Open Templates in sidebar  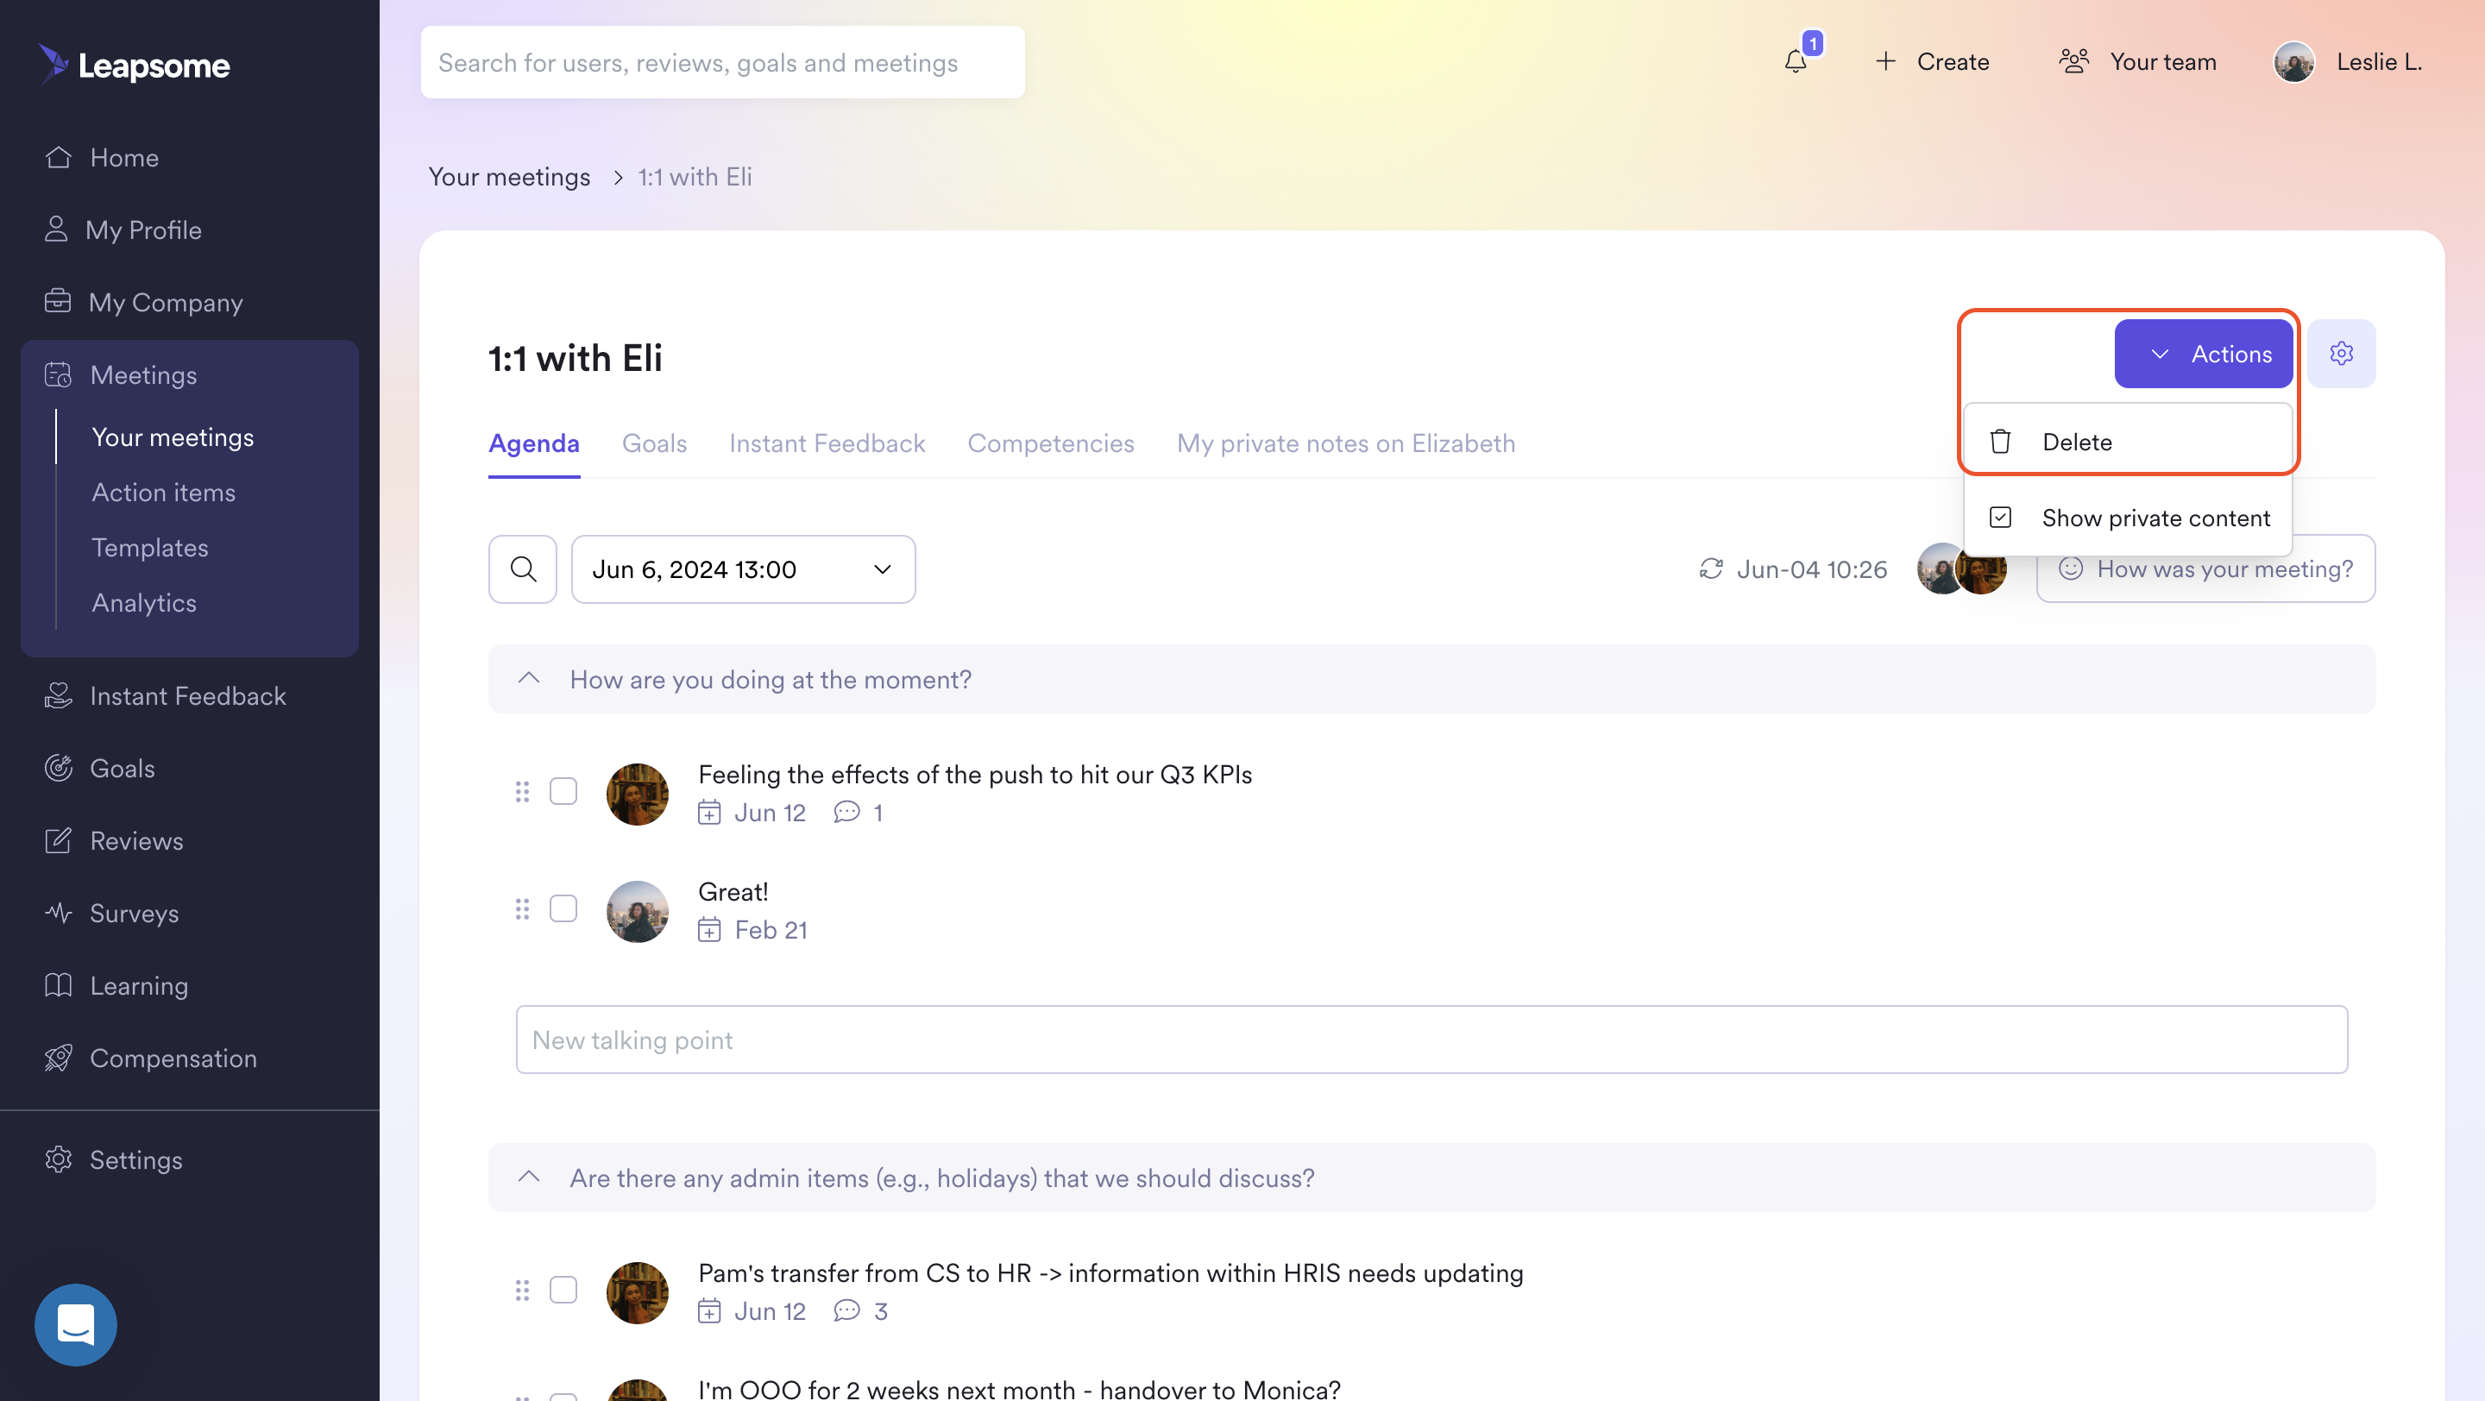(x=149, y=548)
